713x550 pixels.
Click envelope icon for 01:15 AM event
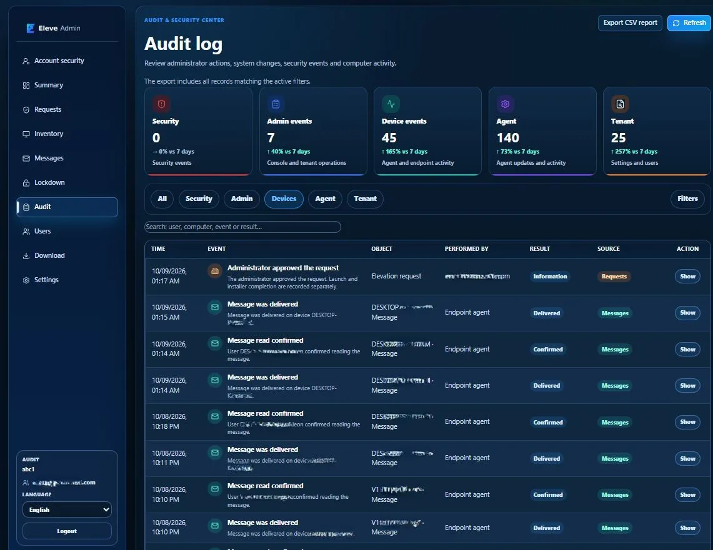click(214, 307)
